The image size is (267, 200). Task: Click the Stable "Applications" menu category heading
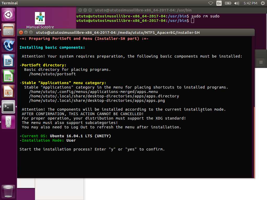pos(64,83)
